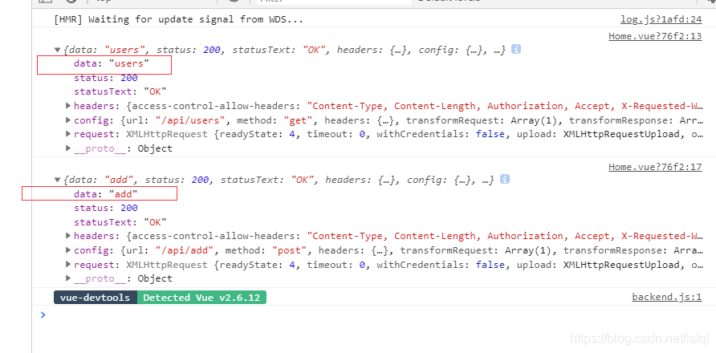Click the "Detected Vue v2.6.12" badge

tap(201, 298)
